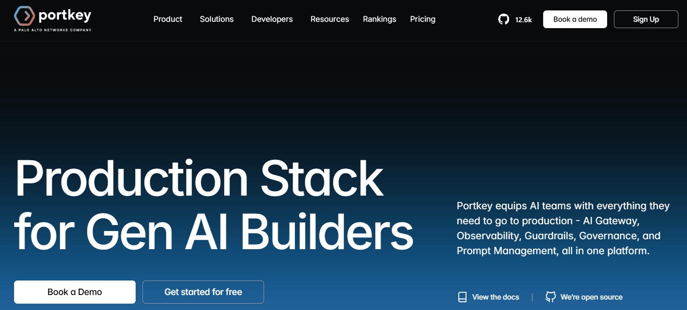This screenshot has height=310, width=687.
Task: Open the Product menu
Action: click(168, 19)
